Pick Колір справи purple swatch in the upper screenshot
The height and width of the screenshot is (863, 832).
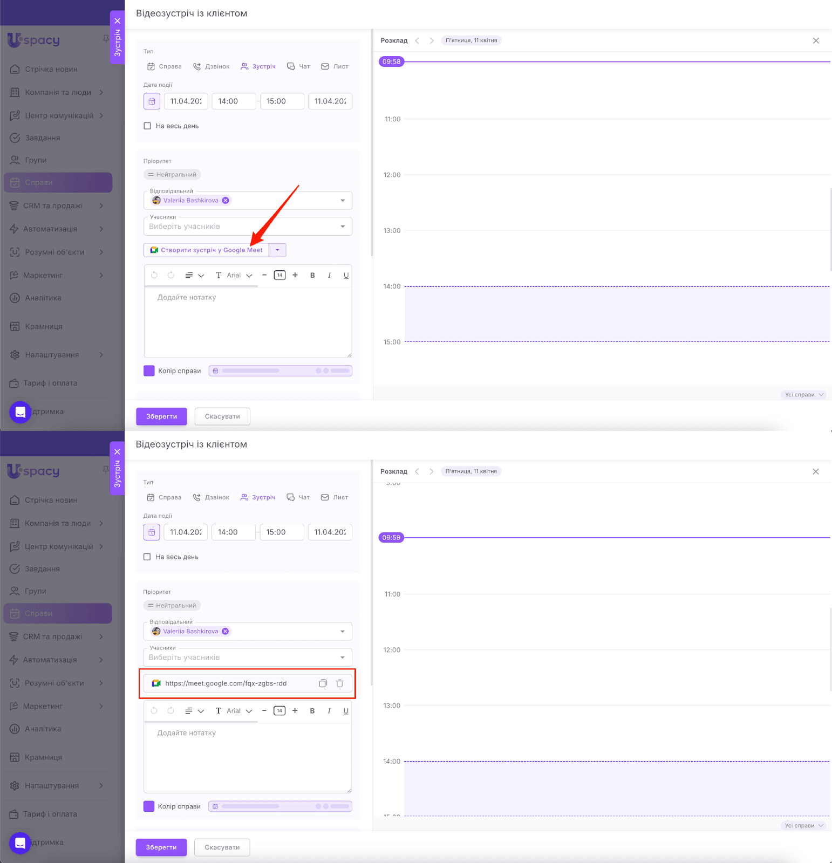click(x=149, y=371)
